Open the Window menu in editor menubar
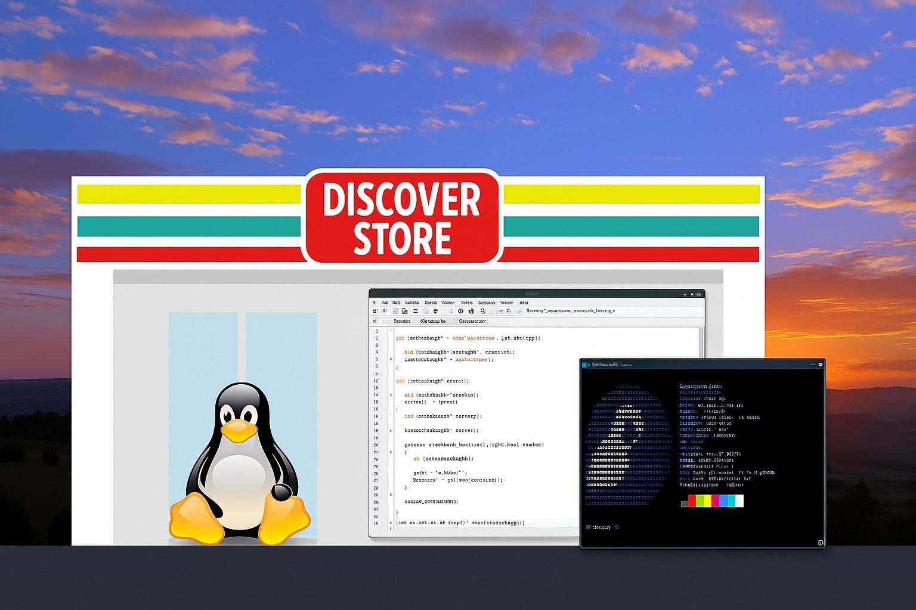The image size is (916, 610). point(448,303)
